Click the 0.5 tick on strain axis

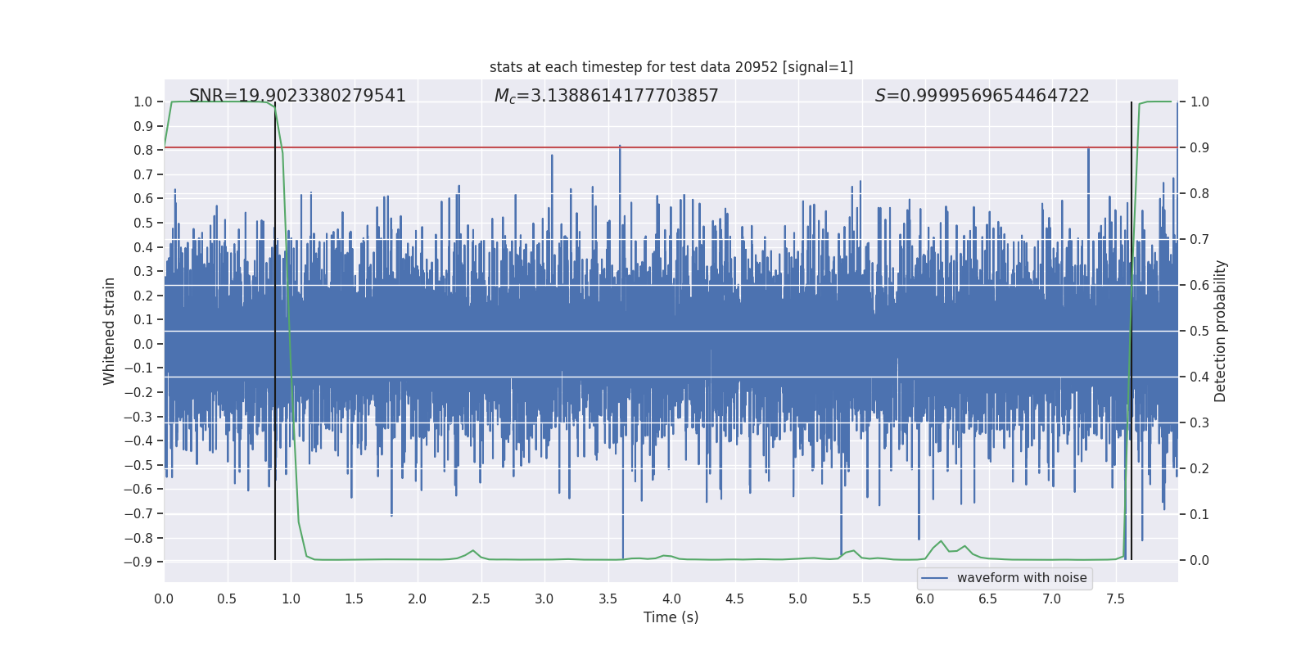[143, 223]
